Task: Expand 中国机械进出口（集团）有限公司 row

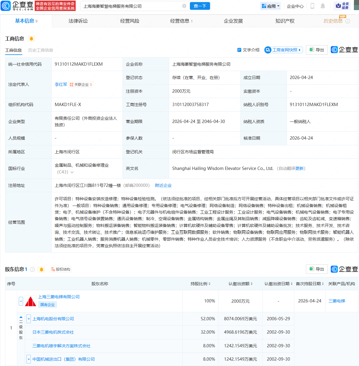Action: point(29,359)
